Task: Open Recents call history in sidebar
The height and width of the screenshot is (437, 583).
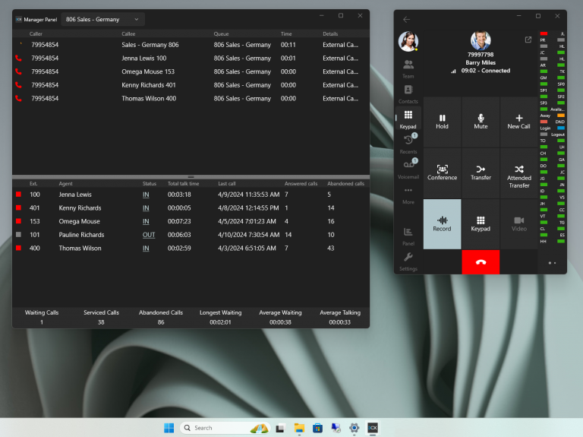Action: (408, 145)
